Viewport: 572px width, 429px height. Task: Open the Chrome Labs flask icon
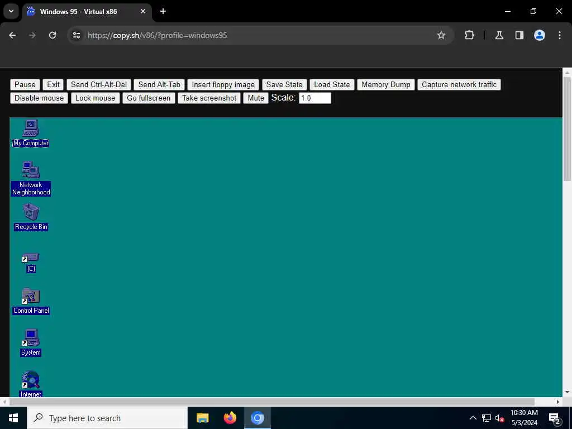coord(499,35)
